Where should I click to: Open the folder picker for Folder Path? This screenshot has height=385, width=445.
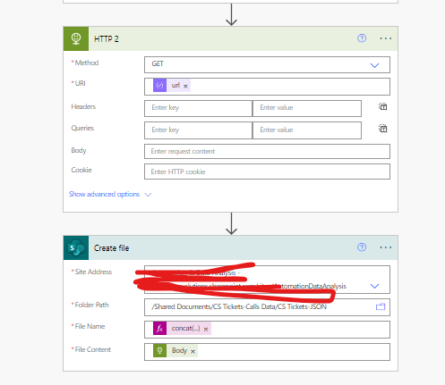coord(381,306)
